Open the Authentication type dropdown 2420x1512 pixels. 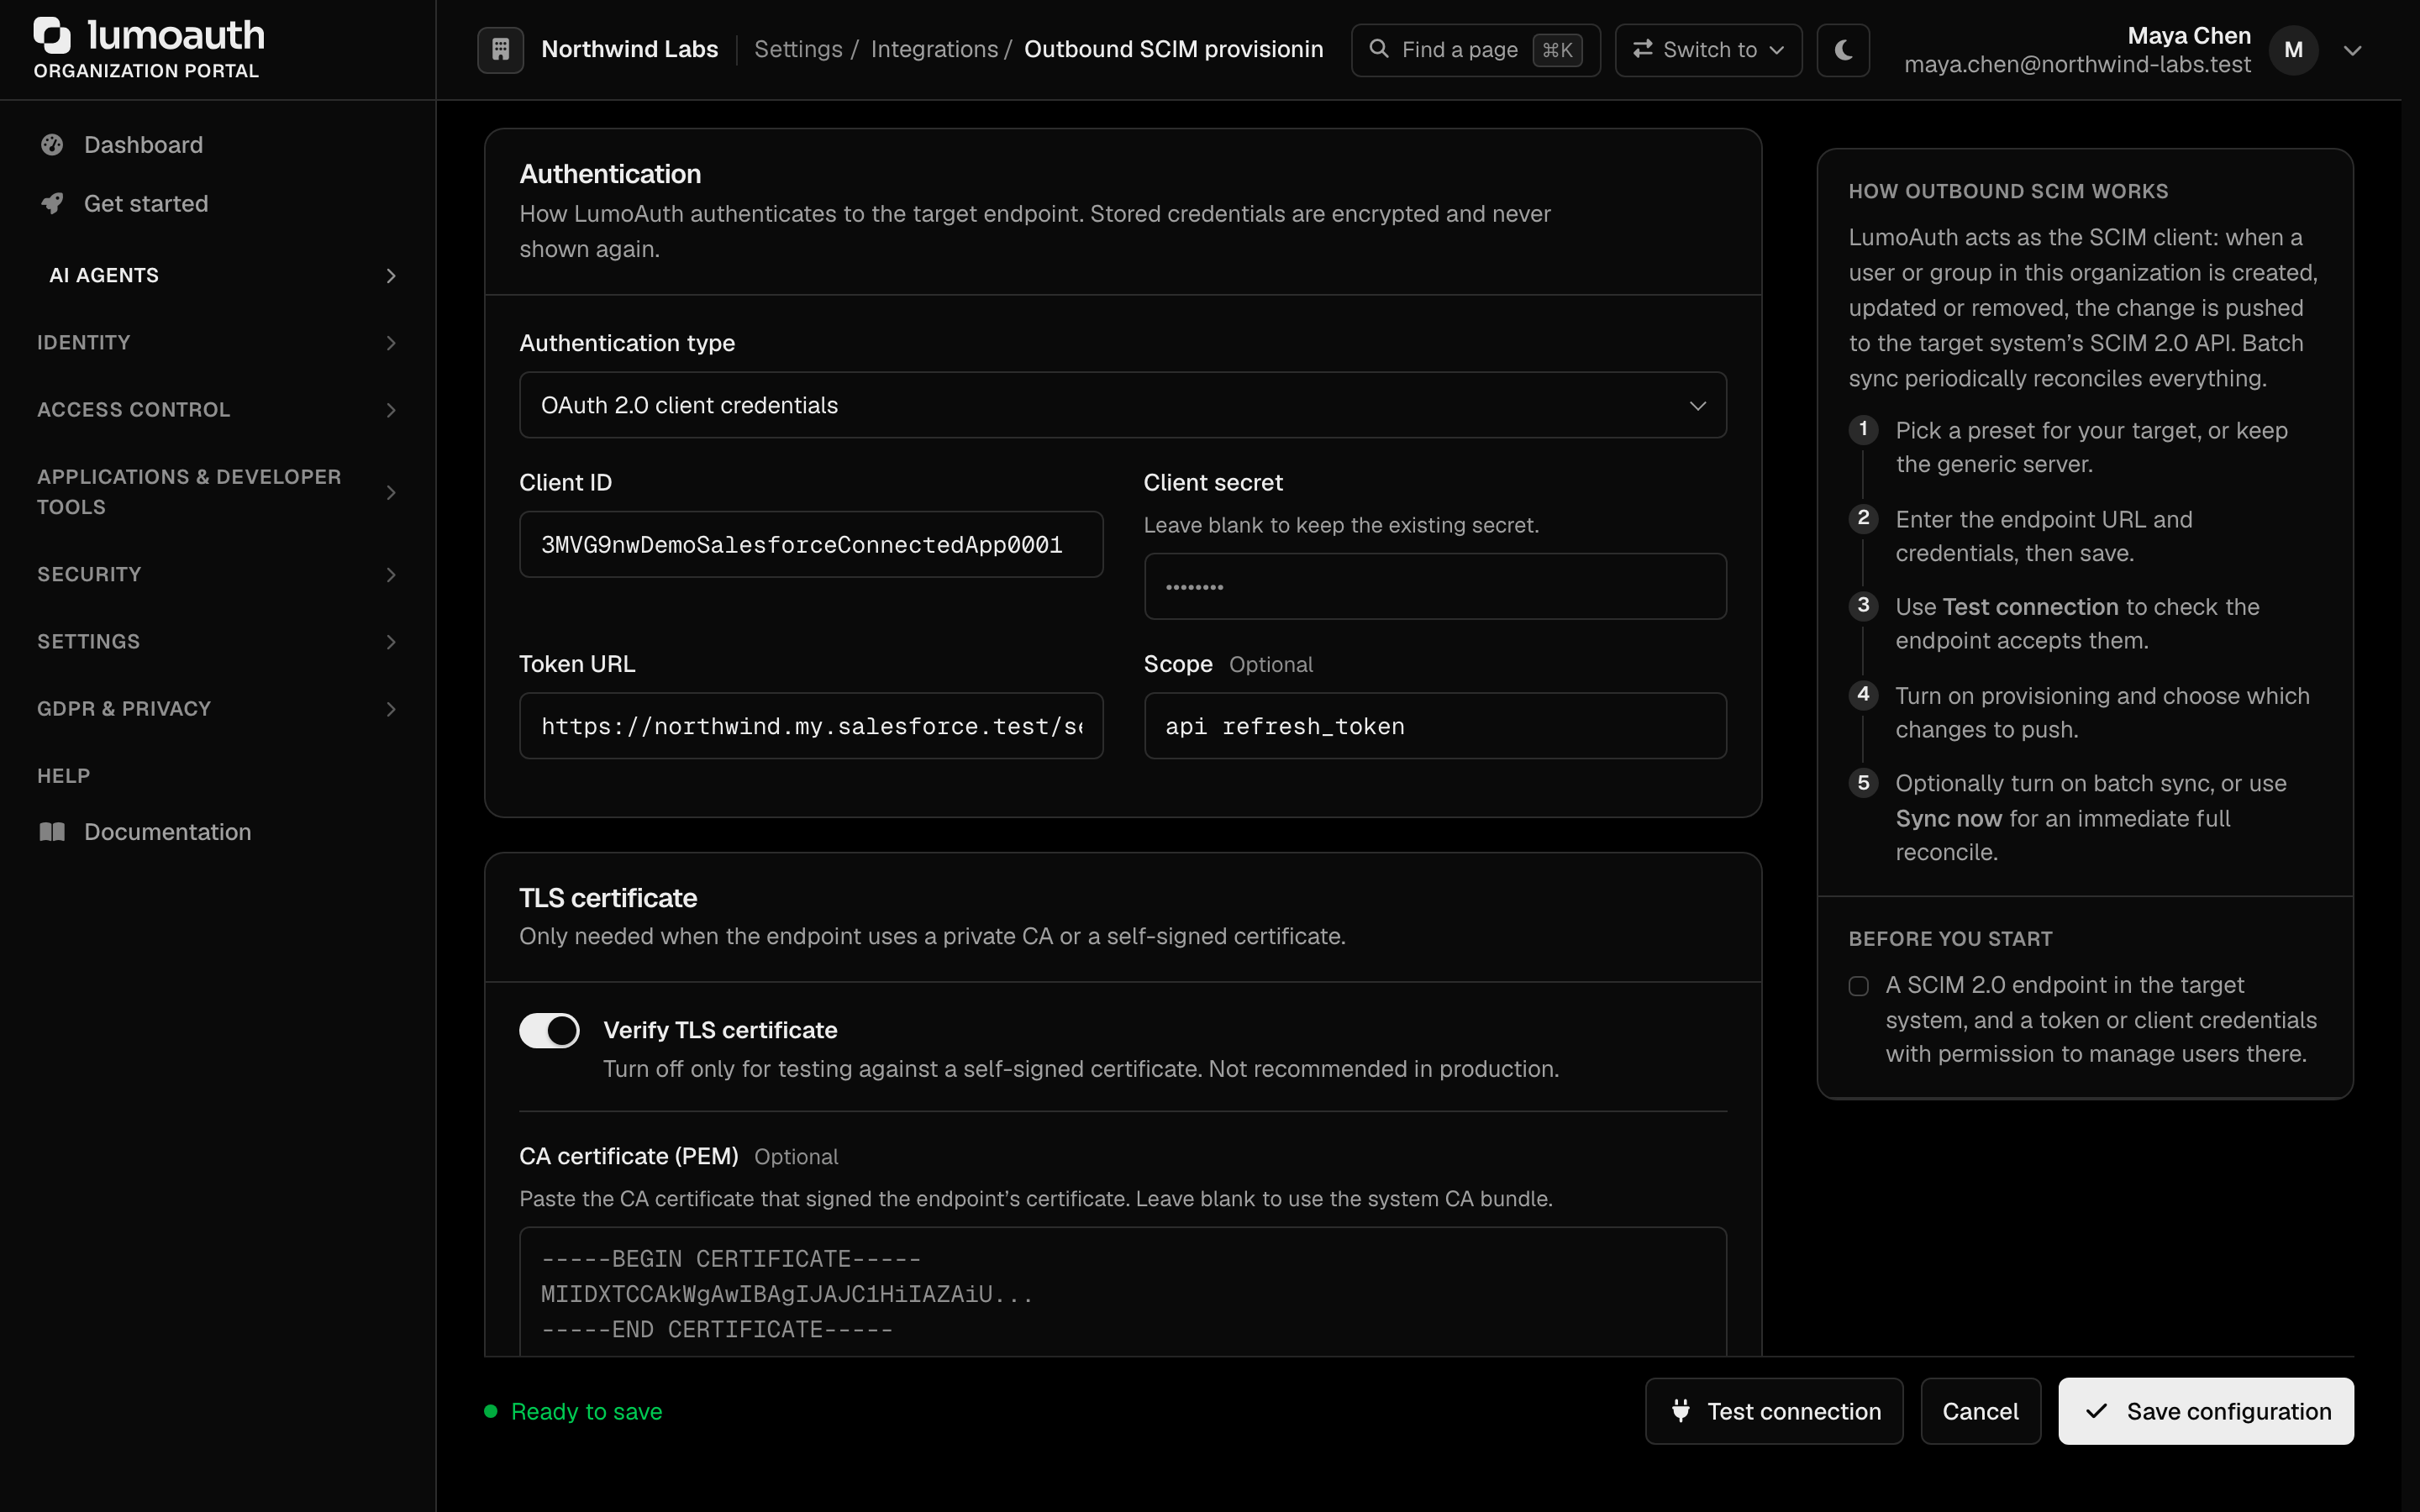pyautogui.click(x=1122, y=405)
